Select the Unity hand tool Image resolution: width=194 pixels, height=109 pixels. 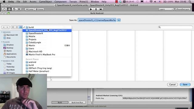coord(5,9)
